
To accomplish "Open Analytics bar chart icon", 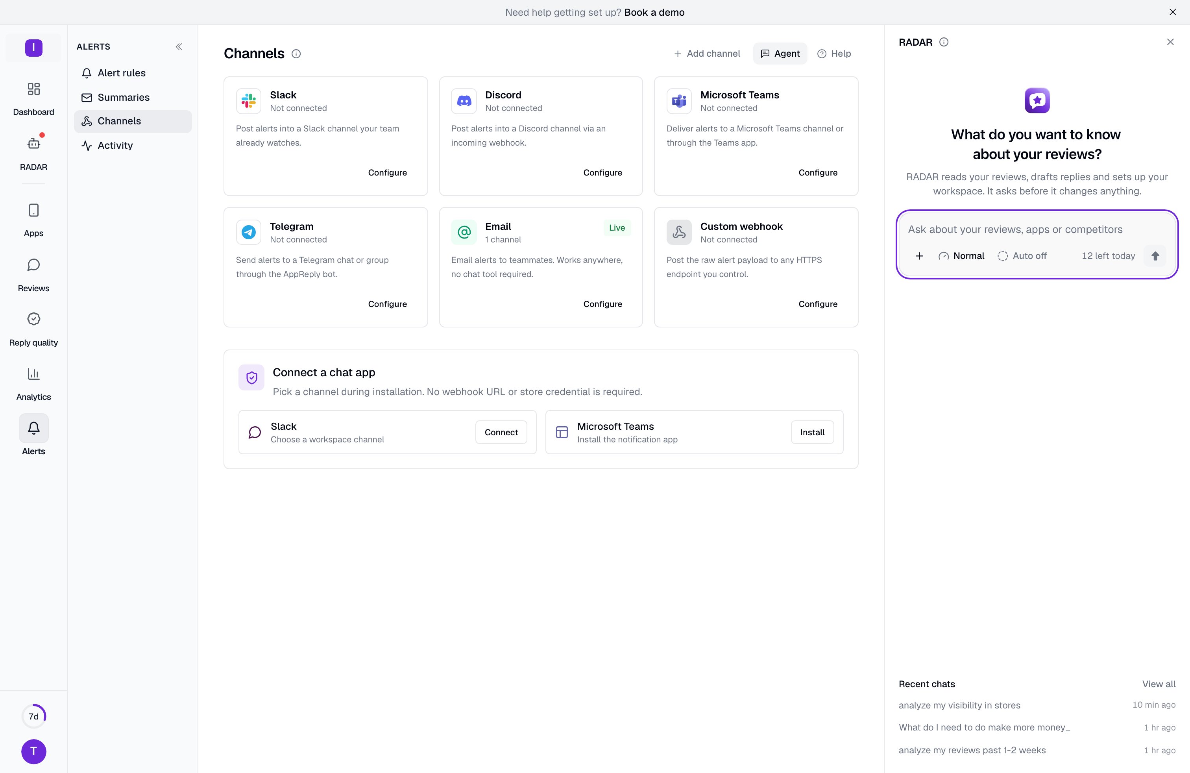I will [33, 374].
